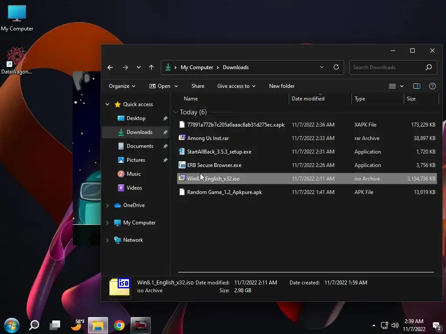Open Google Chrome from taskbar
The height and width of the screenshot is (334, 446).
pos(119,325)
